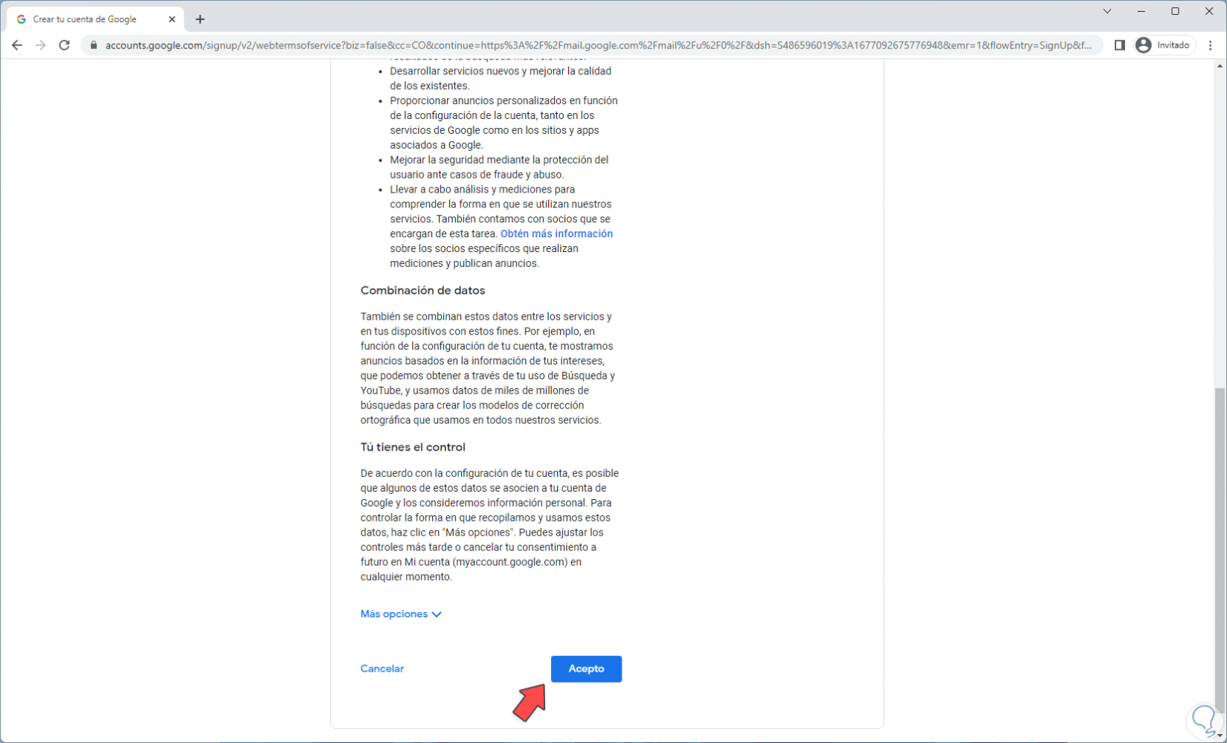Go forward to the next page
The image size is (1227, 743).
(41, 45)
